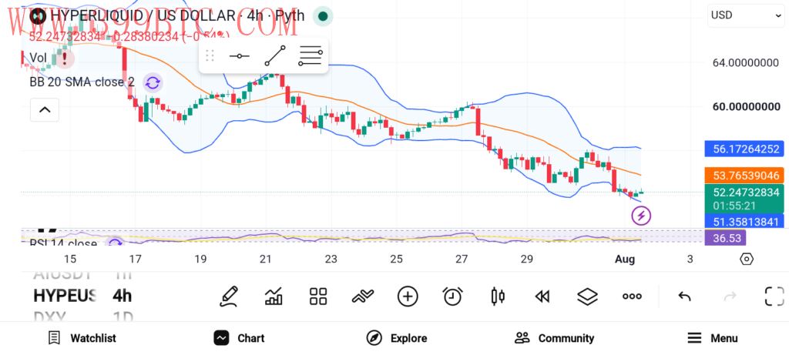Open the Indicators chart icon

(274, 296)
